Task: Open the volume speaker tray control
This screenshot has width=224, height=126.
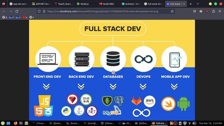Action: pos(194,123)
